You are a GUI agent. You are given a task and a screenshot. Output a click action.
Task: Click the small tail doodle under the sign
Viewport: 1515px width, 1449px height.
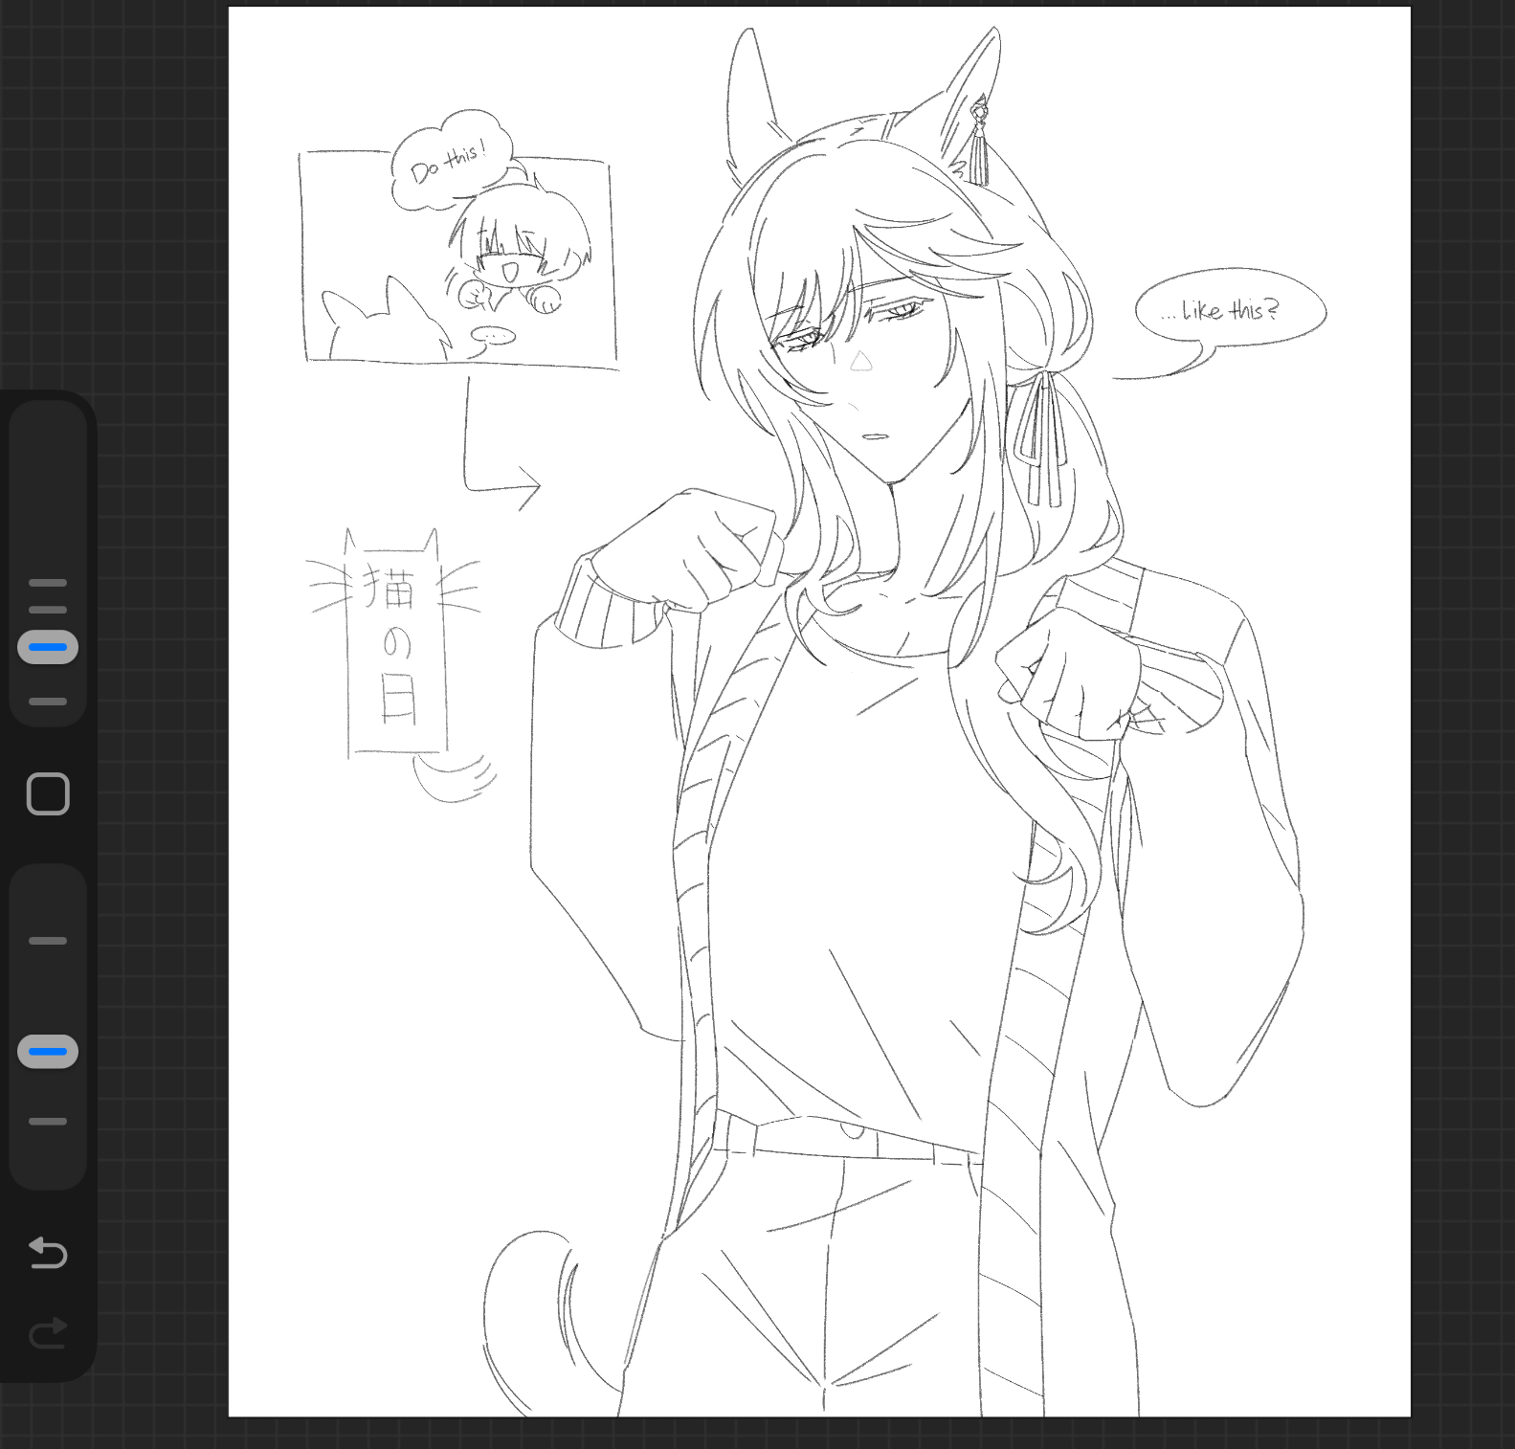[x=454, y=777]
